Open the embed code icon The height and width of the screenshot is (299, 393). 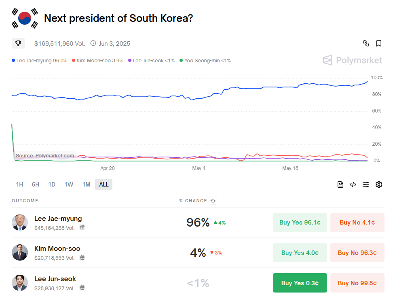click(353, 184)
